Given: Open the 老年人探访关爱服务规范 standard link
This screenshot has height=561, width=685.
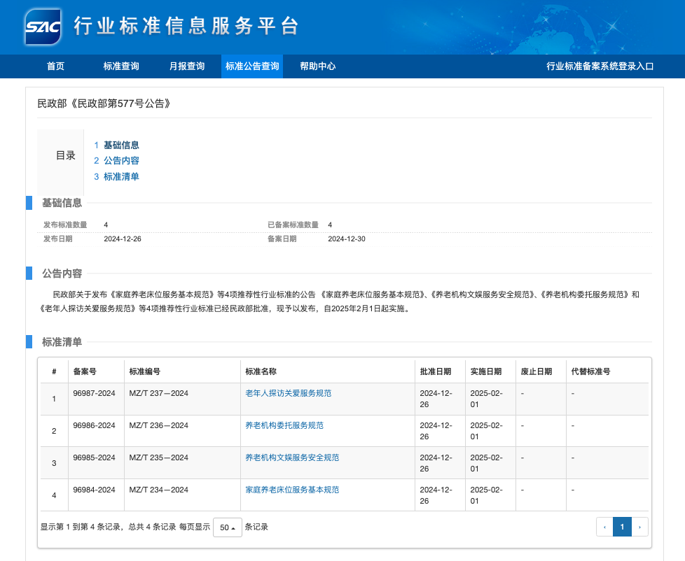Looking at the screenshot, I should click(x=290, y=393).
